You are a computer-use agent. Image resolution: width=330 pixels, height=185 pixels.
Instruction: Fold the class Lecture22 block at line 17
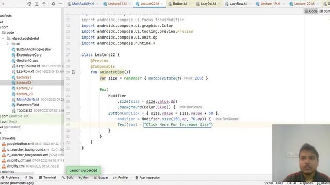click(x=80, y=55)
